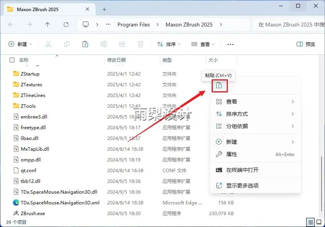Expand the chevron after Program Files

[x=158, y=25]
